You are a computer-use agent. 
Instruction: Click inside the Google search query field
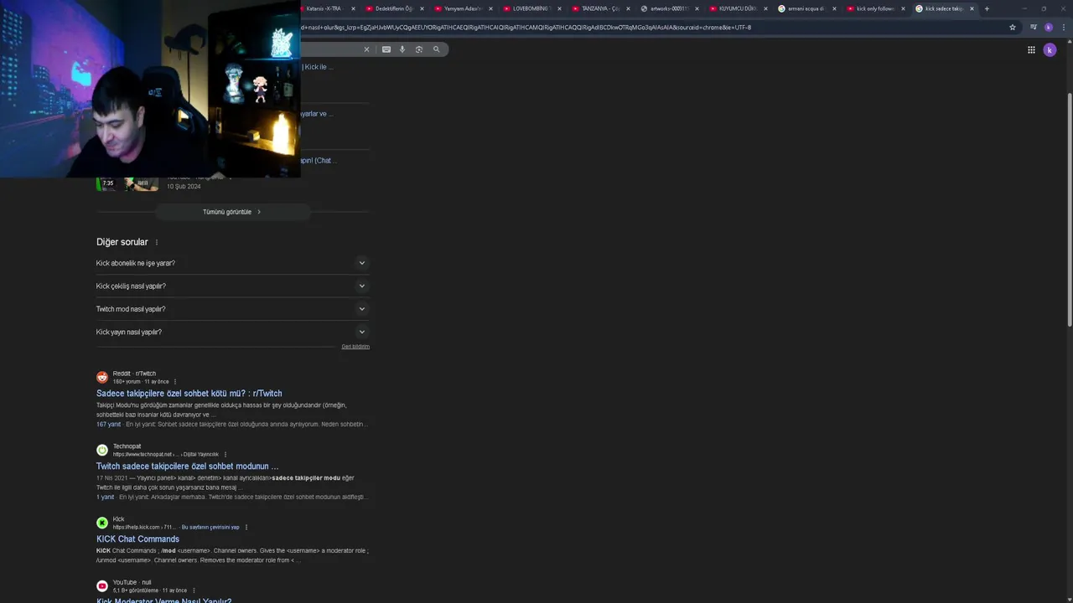coord(331,49)
